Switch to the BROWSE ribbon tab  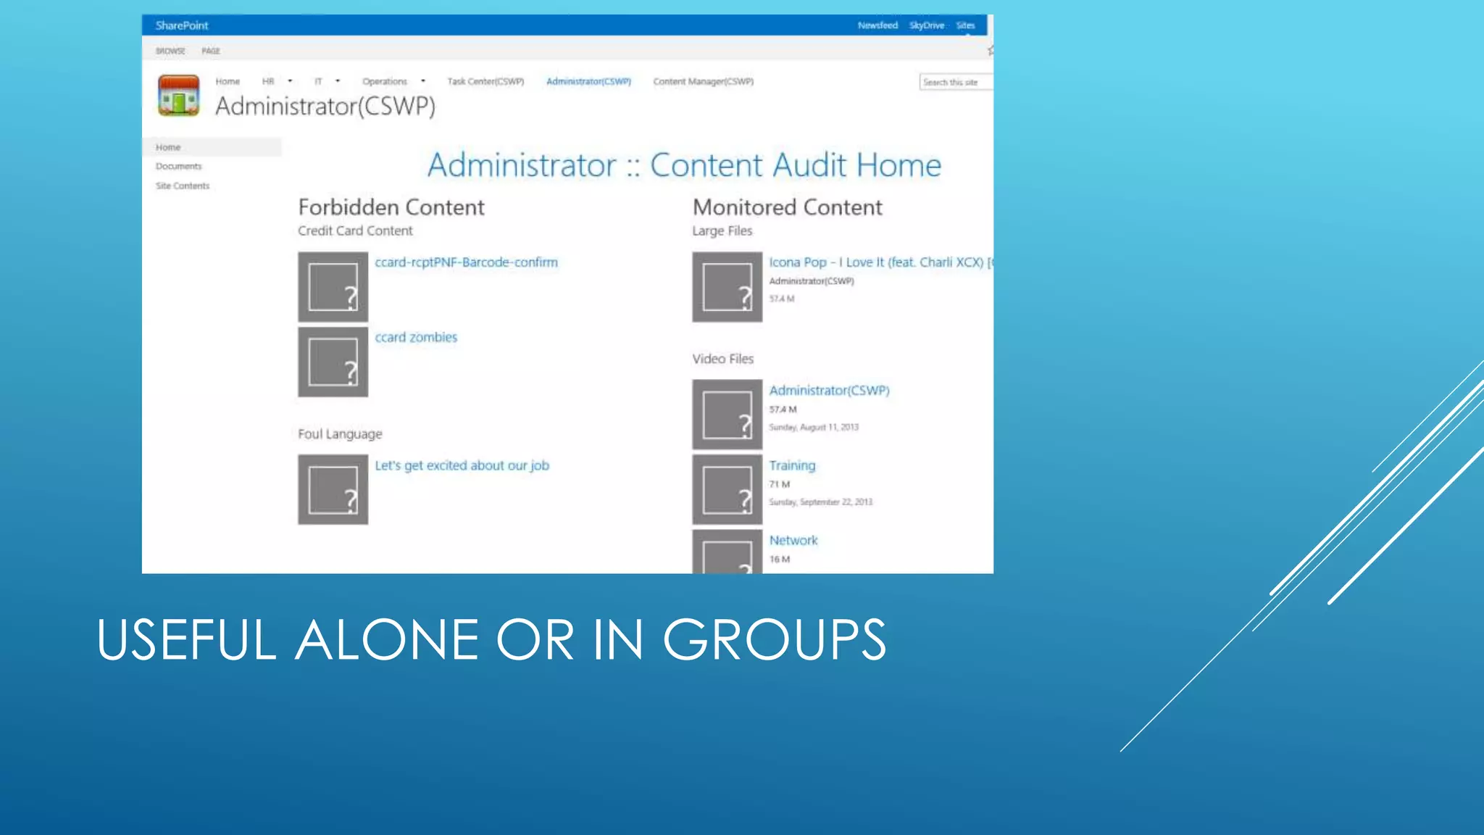[x=170, y=51]
